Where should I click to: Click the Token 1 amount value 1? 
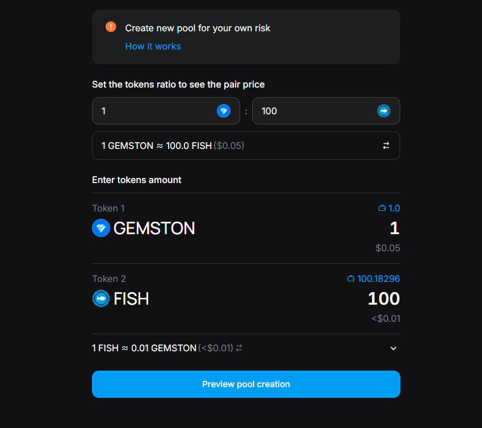[x=394, y=228]
